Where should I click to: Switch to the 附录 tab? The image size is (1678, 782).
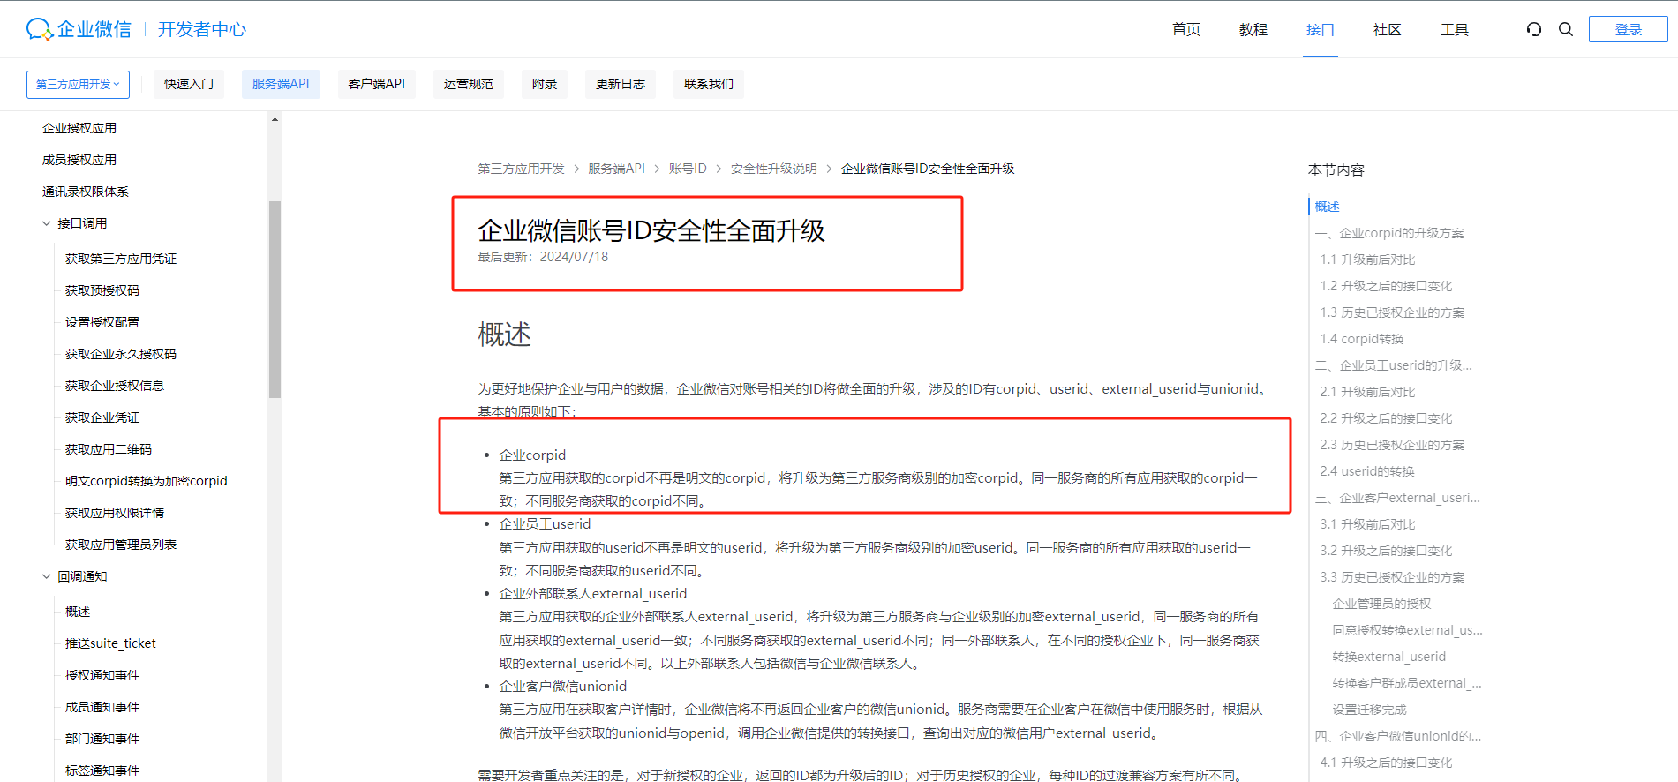coord(545,84)
